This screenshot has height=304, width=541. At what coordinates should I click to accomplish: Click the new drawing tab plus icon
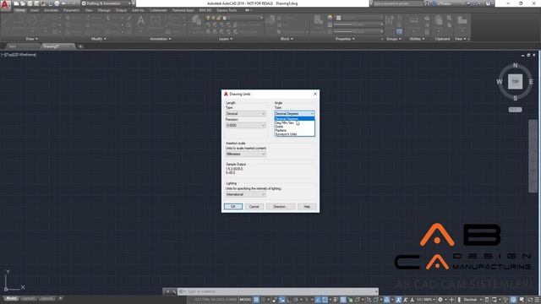click(x=80, y=46)
